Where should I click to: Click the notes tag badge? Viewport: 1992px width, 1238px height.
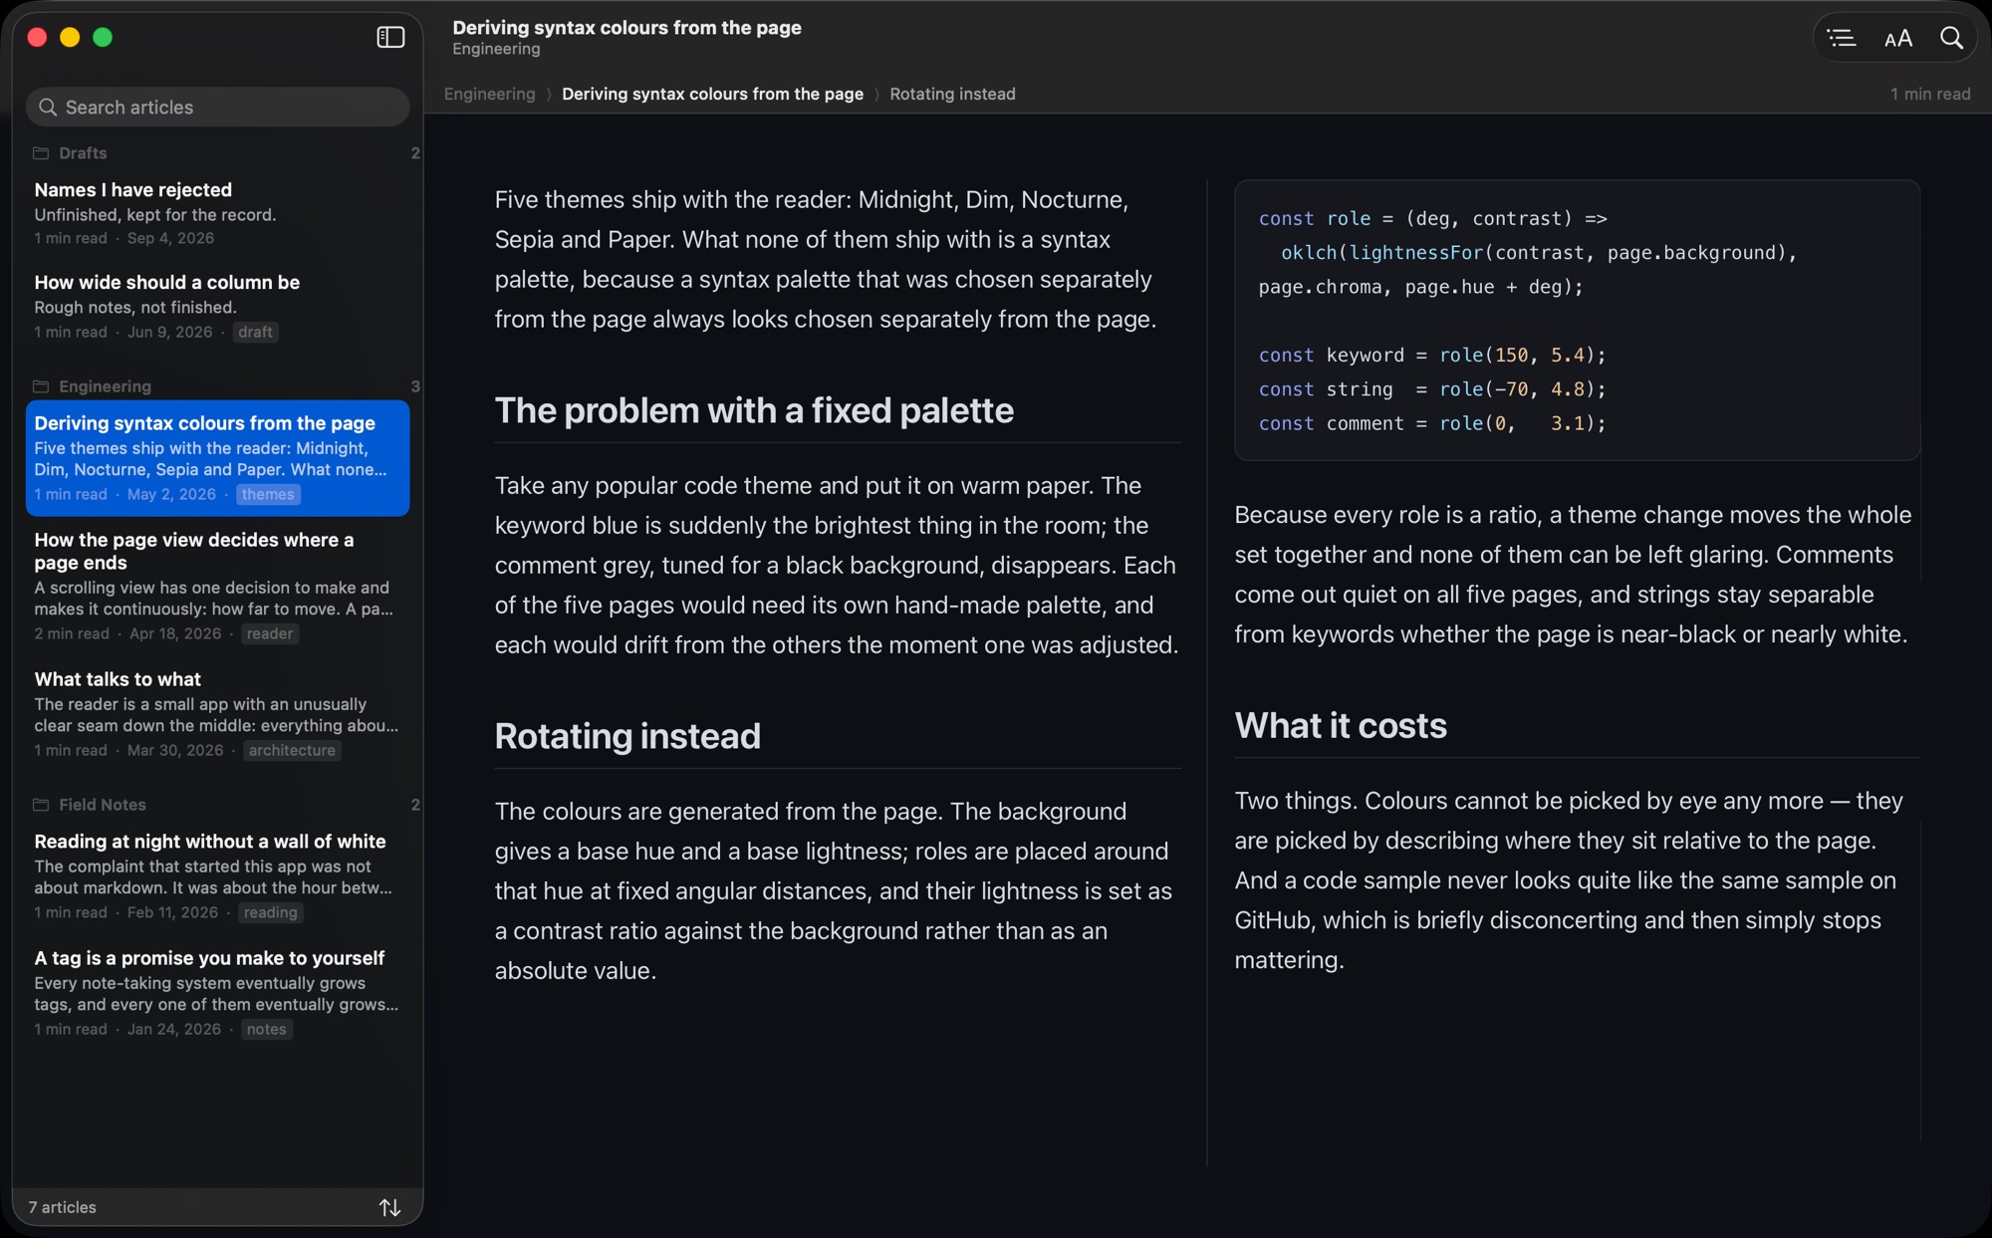coord(266,1030)
